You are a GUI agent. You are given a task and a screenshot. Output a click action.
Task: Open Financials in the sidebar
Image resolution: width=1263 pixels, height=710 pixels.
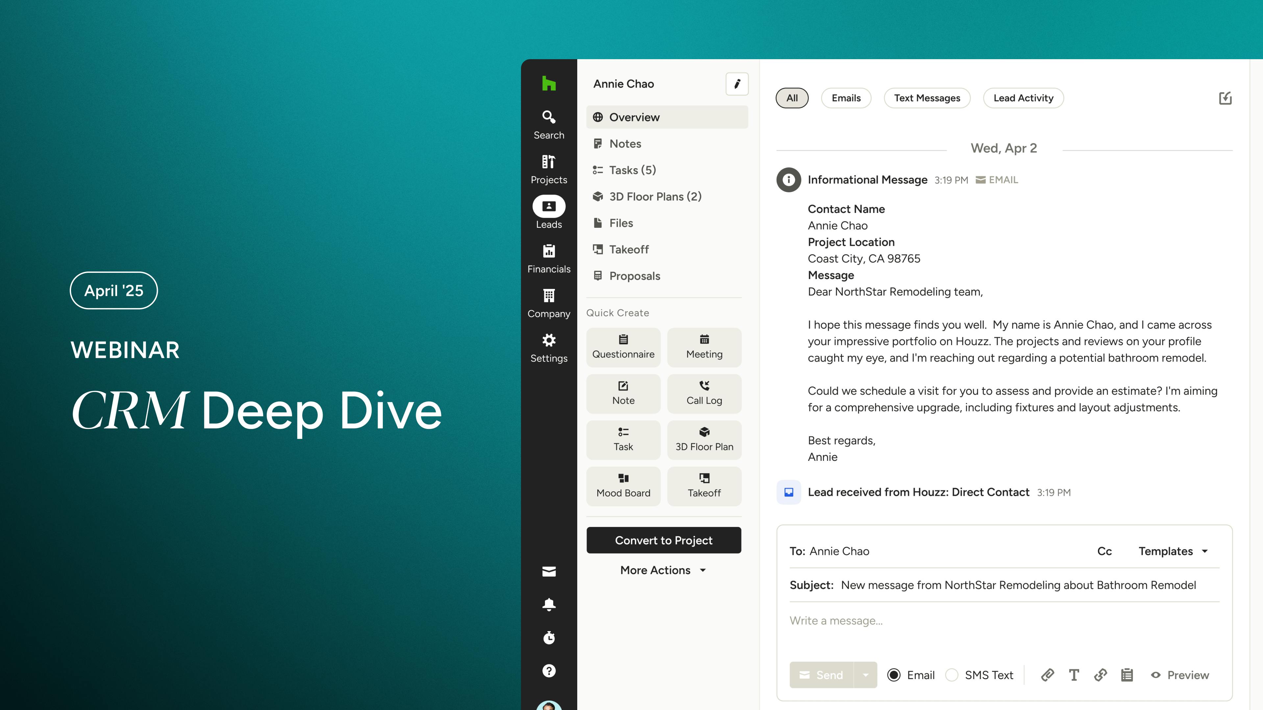tap(549, 259)
